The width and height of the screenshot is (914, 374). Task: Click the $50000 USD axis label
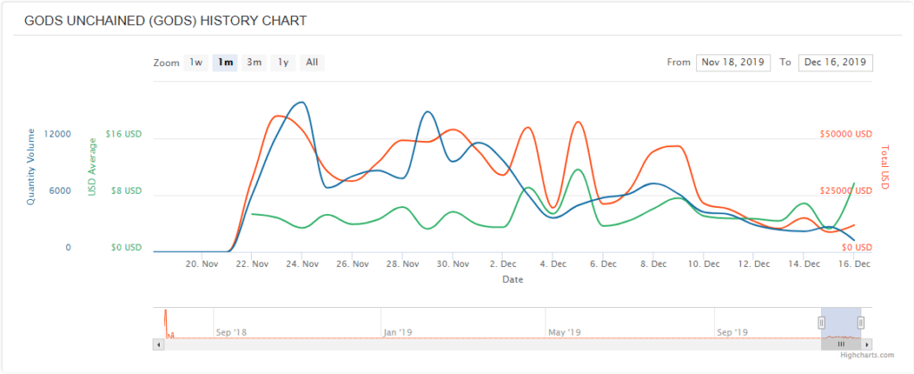click(x=846, y=134)
